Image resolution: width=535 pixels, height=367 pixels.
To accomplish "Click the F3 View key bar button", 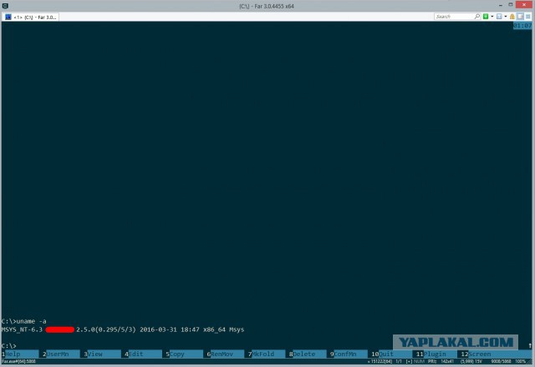I will coord(102,354).
